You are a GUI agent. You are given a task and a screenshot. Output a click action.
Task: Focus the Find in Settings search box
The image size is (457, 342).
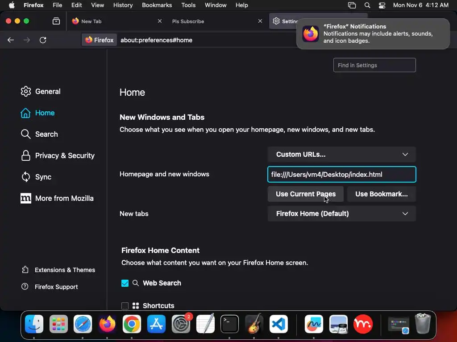(374, 65)
